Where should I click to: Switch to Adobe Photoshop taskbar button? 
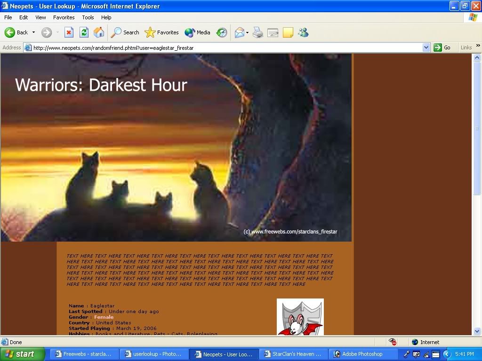point(363,354)
